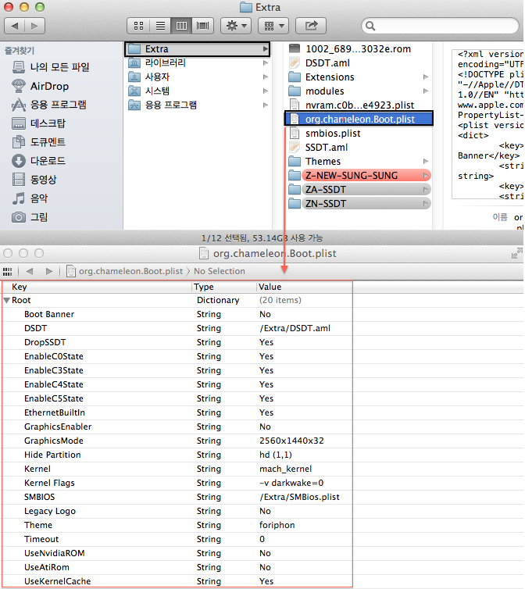Screen dimensions: 525x589
Task: Switch Finder to icon view
Action: point(139,26)
